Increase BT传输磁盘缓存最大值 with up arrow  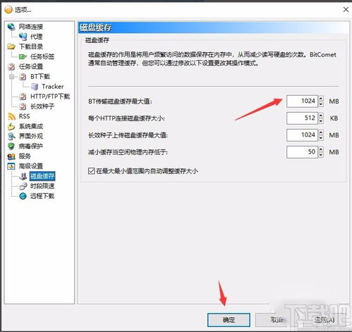[321, 98]
